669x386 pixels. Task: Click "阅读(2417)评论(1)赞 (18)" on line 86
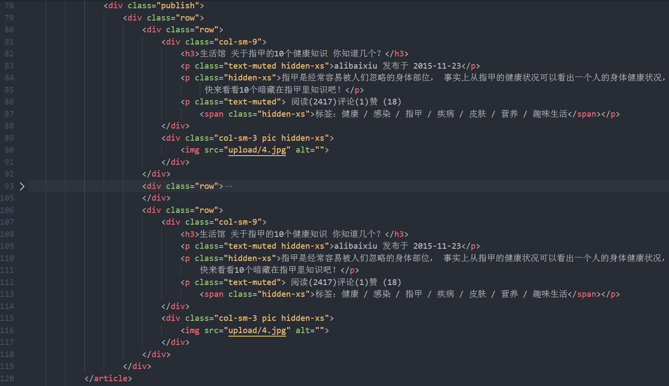[347, 102]
